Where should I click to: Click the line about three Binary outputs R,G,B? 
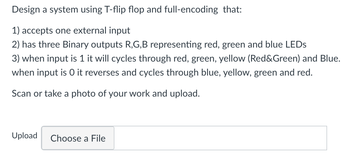(x=159, y=44)
